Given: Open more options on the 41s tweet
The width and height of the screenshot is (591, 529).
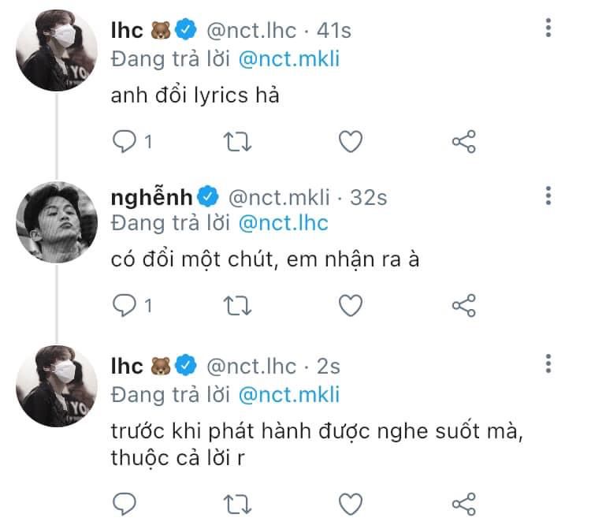Looking at the screenshot, I should click(548, 30).
